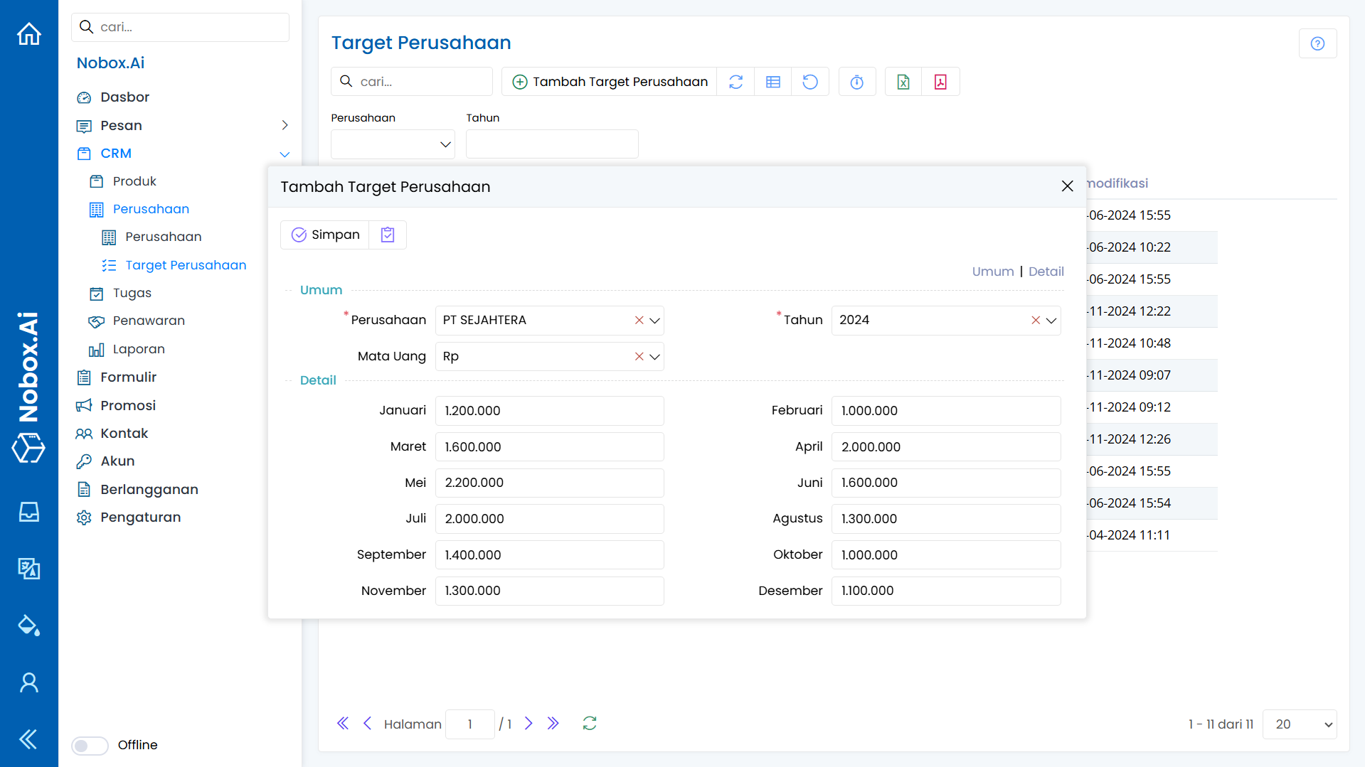Toggle the Offline switch

tap(90, 745)
